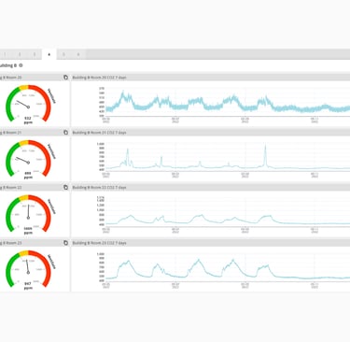
Task: Click the 'Building B Room 21 CO2 7 days' title
Action: click(x=99, y=133)
